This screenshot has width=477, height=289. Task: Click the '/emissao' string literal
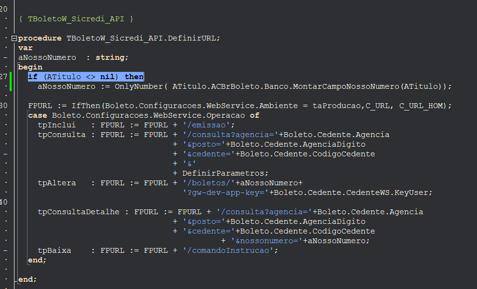click(209, 125)
